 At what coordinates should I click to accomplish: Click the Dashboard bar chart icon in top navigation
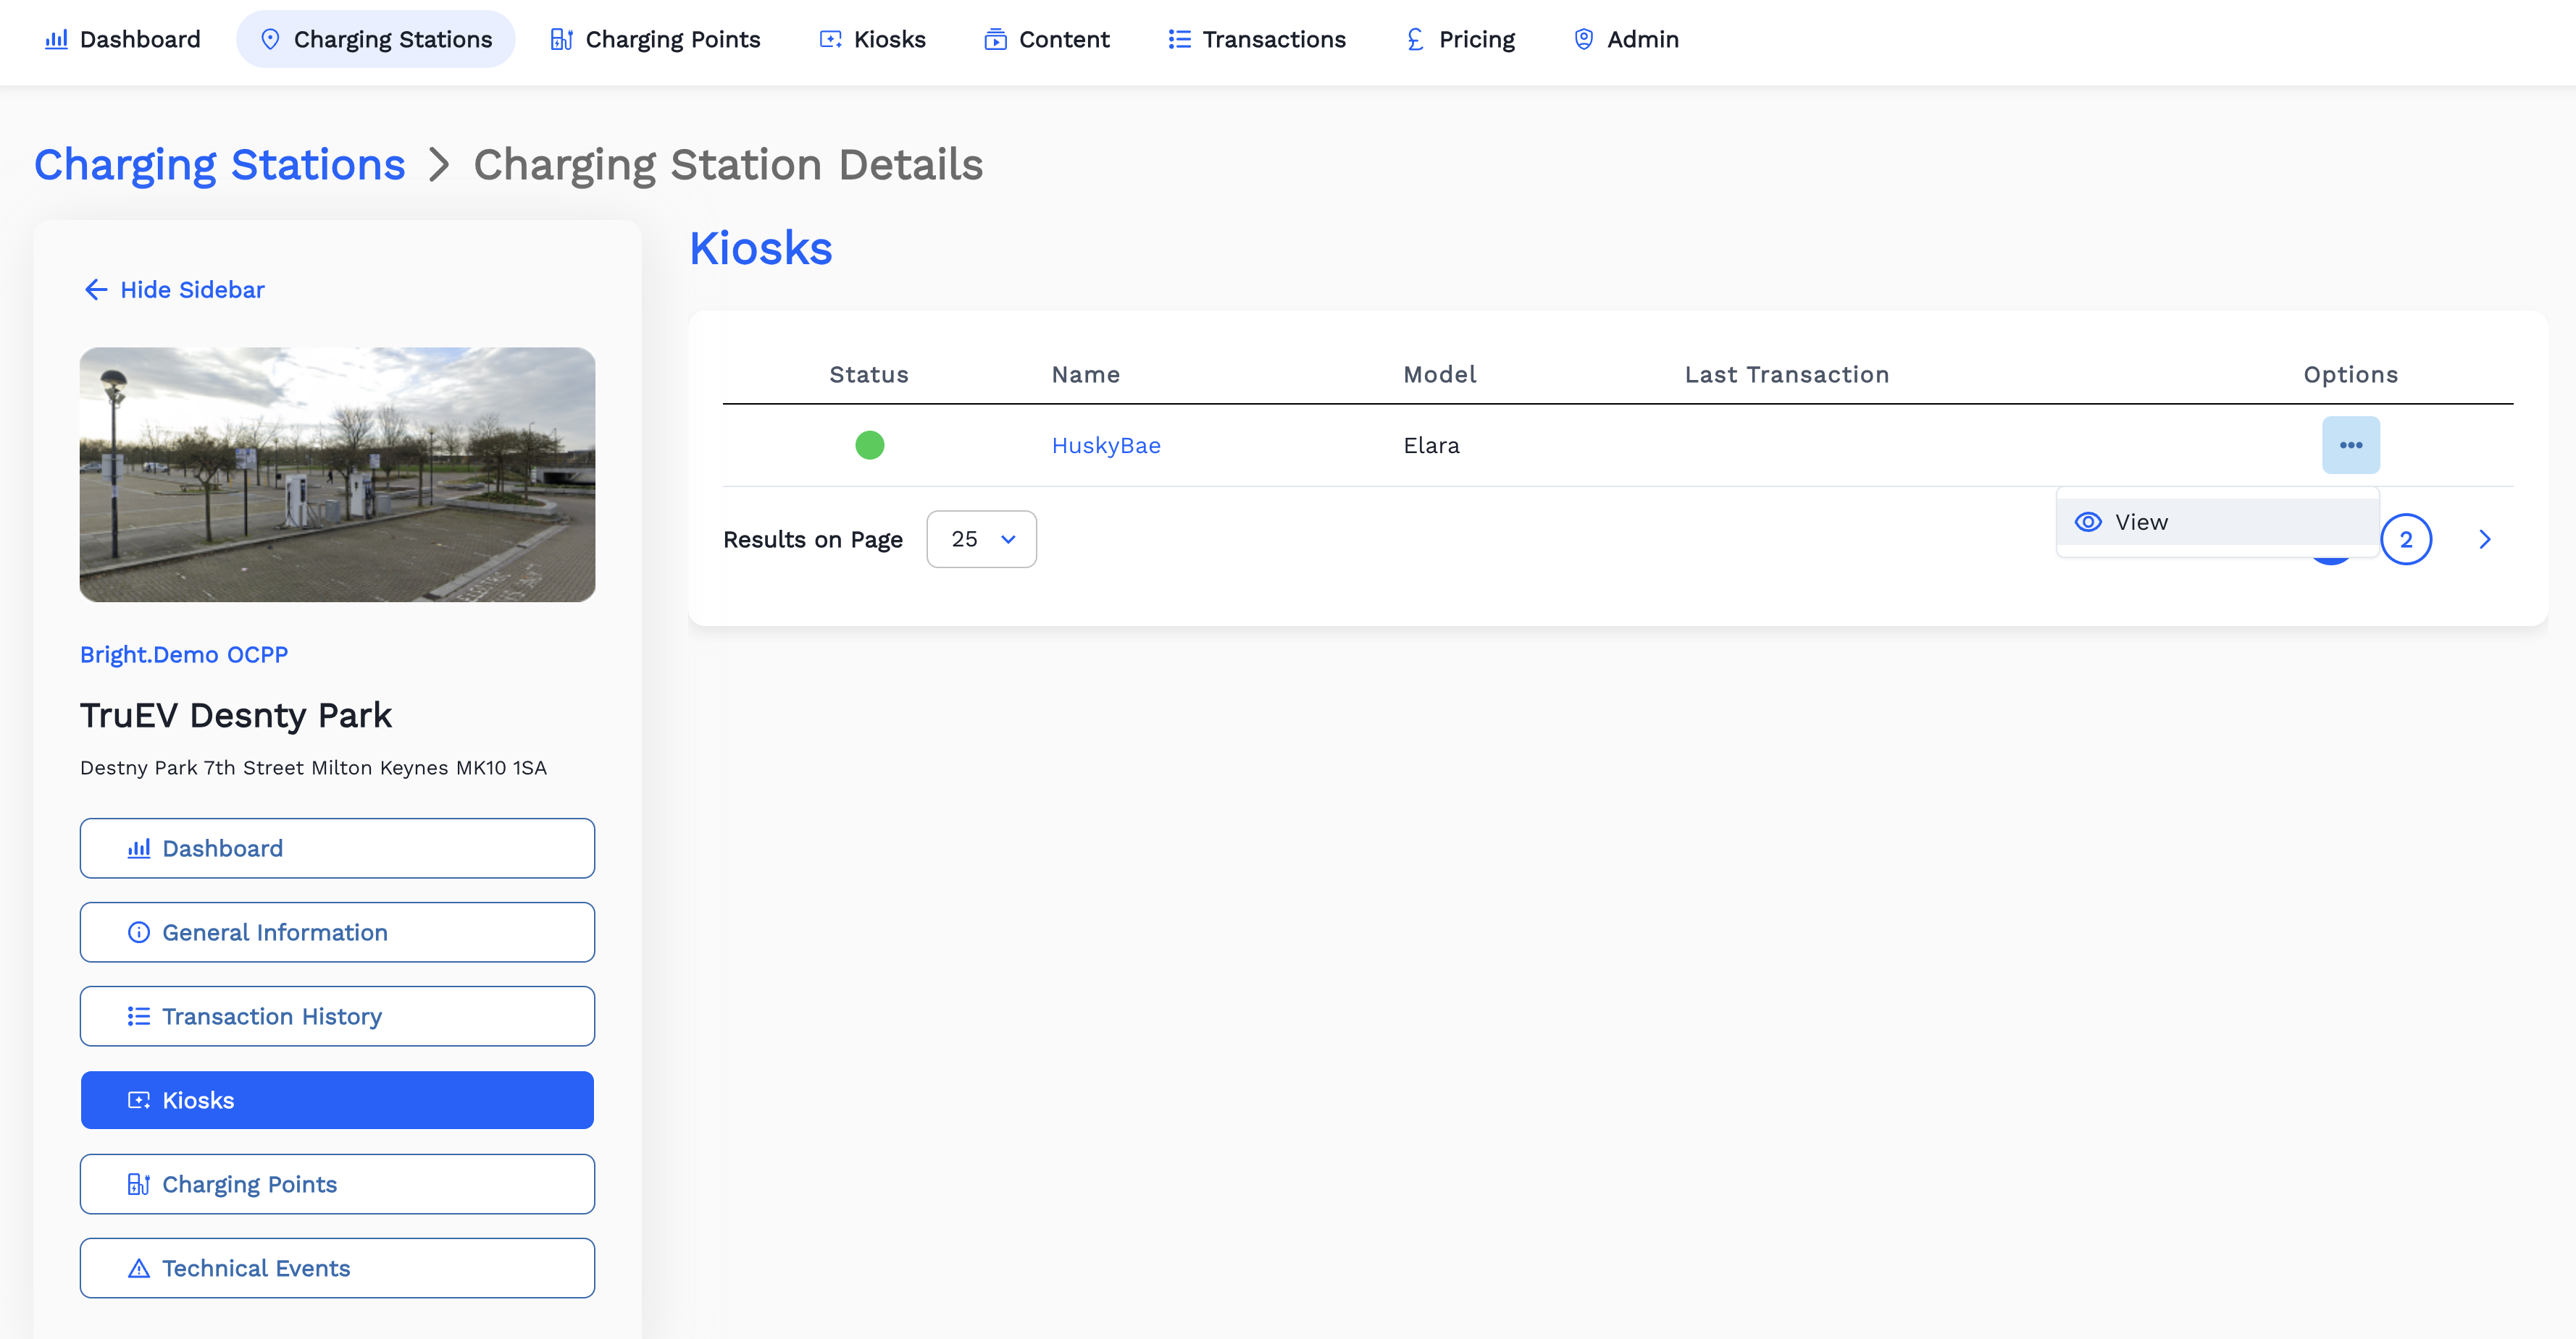[56, 39]
